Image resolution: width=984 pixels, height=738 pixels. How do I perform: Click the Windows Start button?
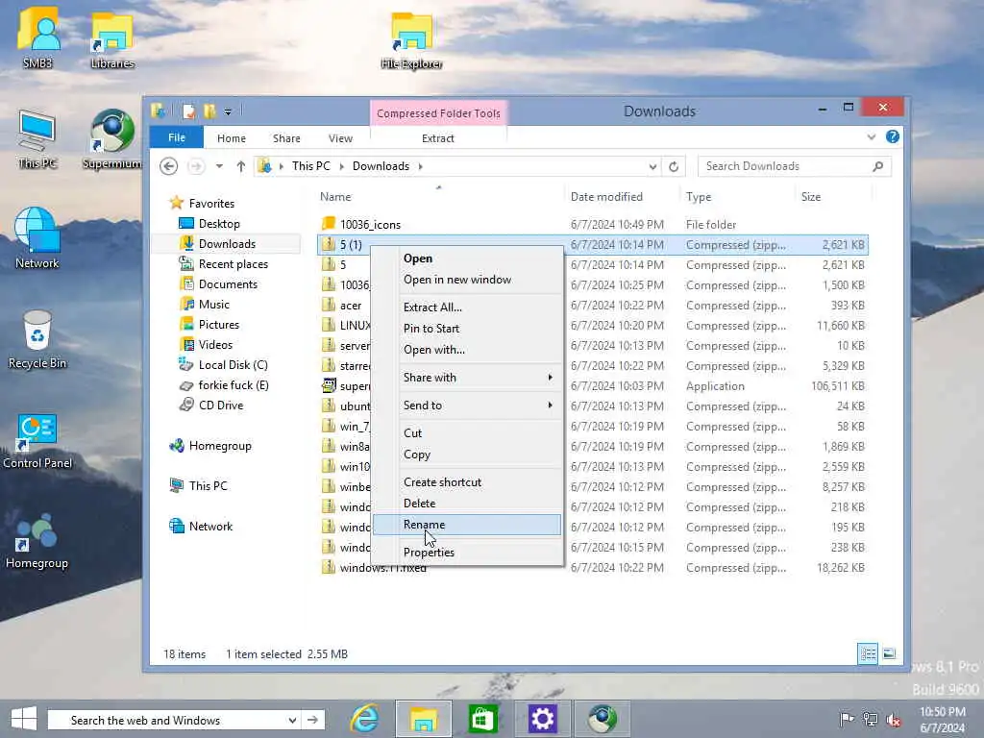coord(24,719)
